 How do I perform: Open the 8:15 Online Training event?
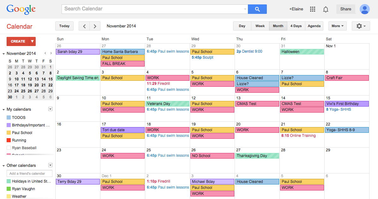coord(298,136)
